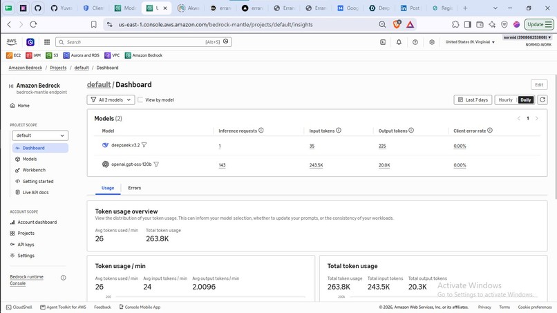
Task: Open VPC favorites shortcut
Action: coord(112,55)
